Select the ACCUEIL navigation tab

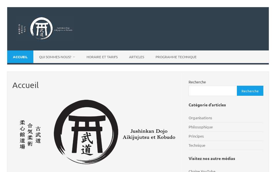[20, 57]
